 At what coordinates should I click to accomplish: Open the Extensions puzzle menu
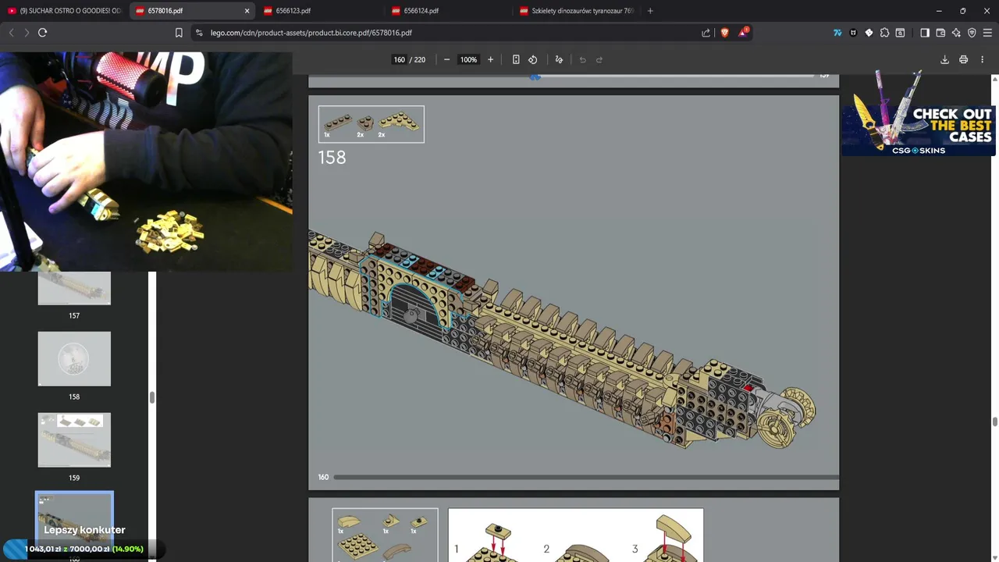tap(884, 33)
